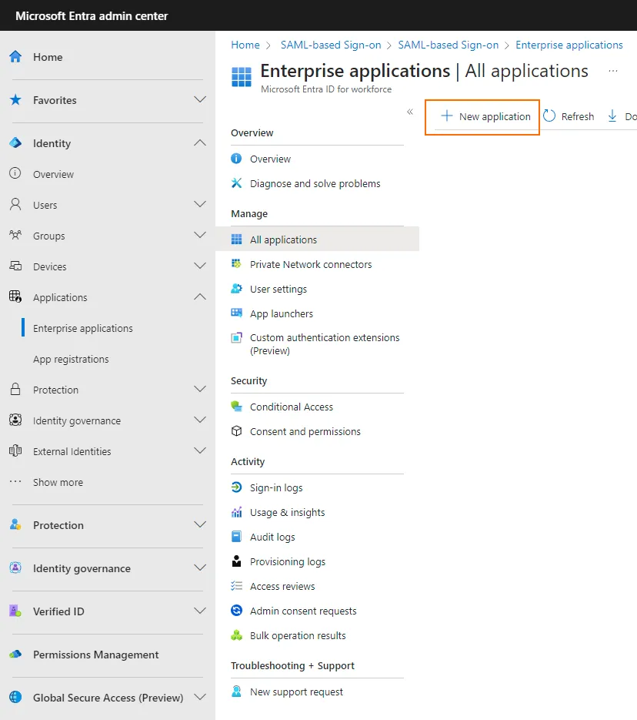The height and width of the screenshot is (720, 637).
Task: Click the Conditional Access icon
Action: pos(237,407)
